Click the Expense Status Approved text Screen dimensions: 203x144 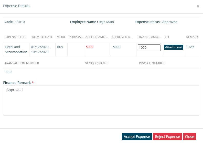point(156,22)
